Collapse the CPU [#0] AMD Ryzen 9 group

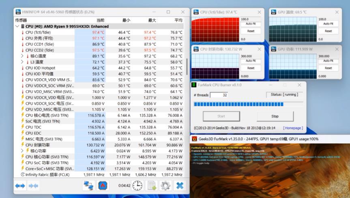pos(17,26)
